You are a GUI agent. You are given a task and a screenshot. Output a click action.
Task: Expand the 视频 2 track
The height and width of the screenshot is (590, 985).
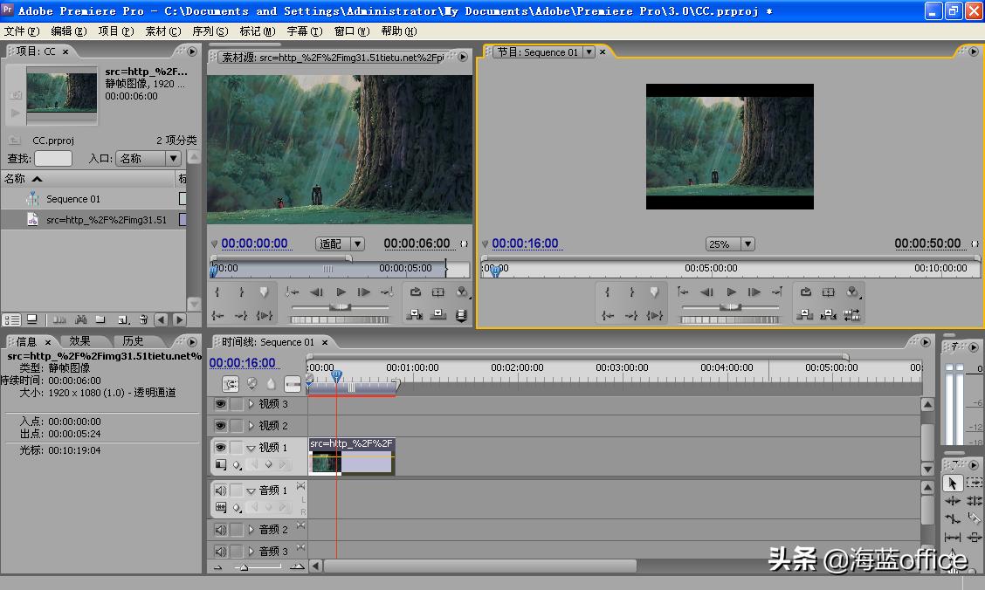coord(251,426)
